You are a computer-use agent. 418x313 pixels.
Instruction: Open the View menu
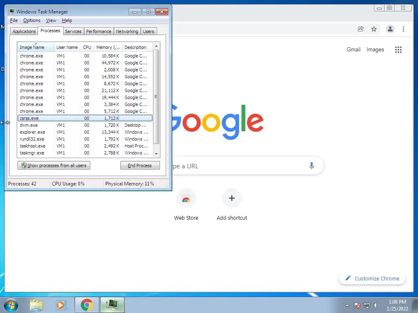tap(51, 20)
